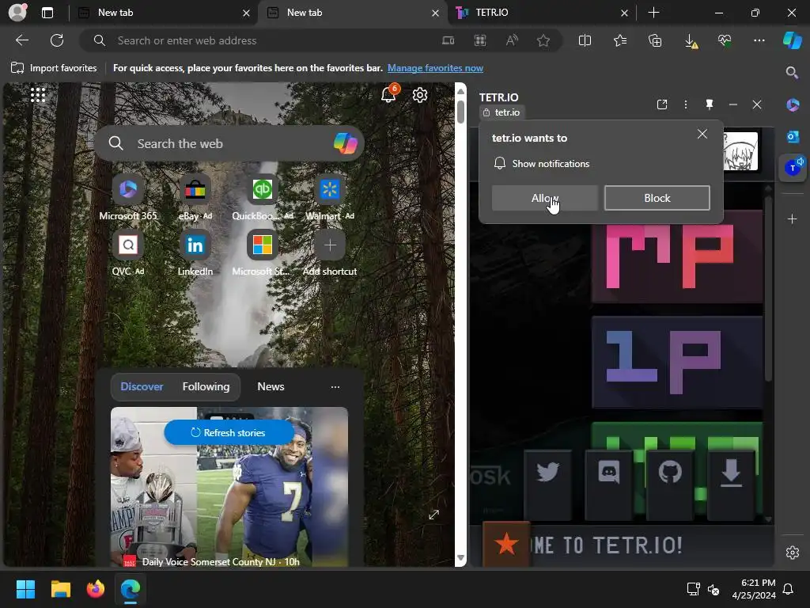
Task: Add page to favorites with star icon
Action: tap(543, 40)
